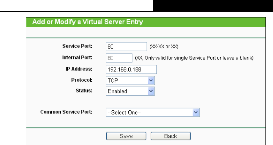
Task: Click the "(XX-XX or XX)" hint text
Action: 164,46
